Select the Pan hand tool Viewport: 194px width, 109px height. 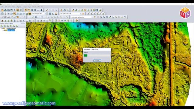click(29, 10)
